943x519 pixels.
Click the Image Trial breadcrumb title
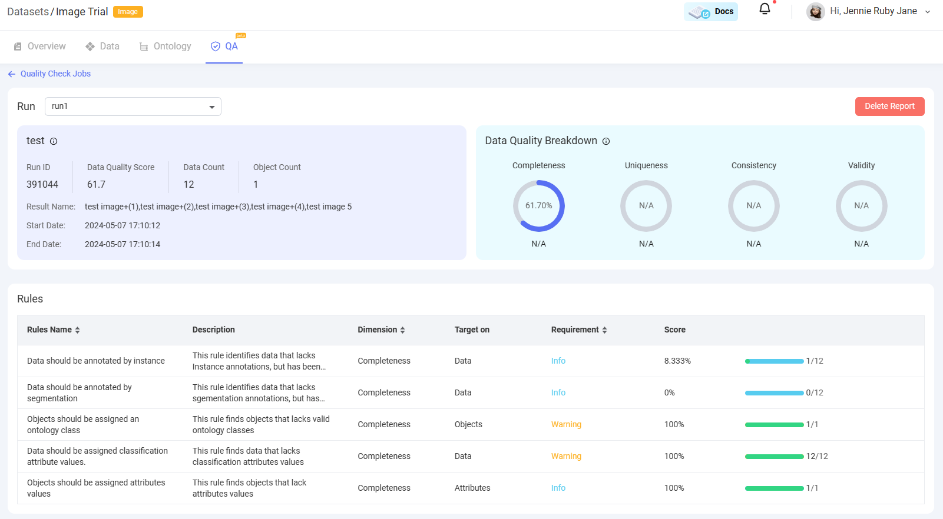tap(82, 12)
